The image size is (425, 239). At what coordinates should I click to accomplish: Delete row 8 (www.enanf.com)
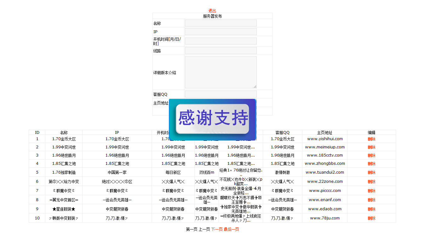(371, 200)
